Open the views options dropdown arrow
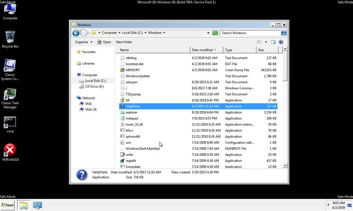This screenshot has height=211, width=353. tap(266, 42)
